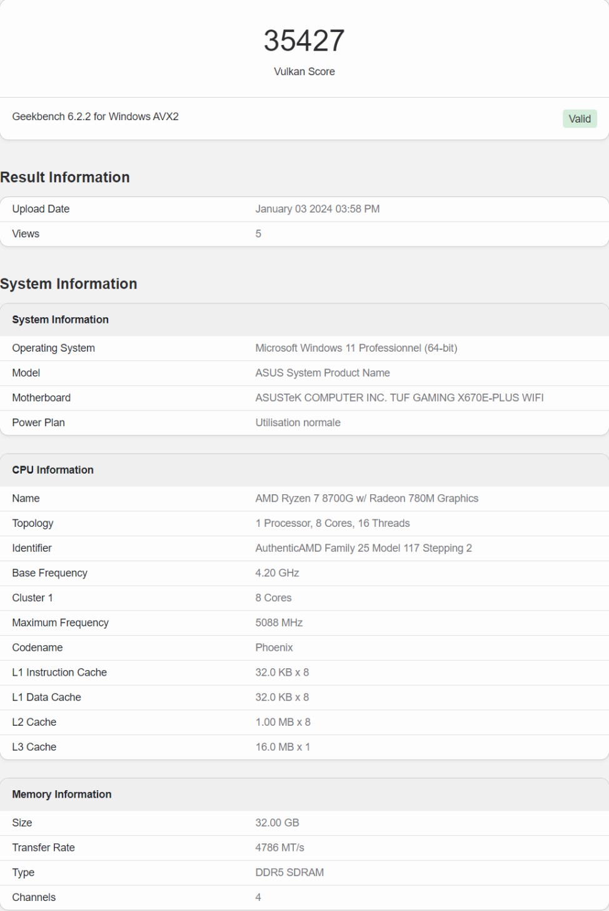Click the upload date January 03 2024 value
The height and width of the screenshot is (911, 609).
(x=317, y=209)
